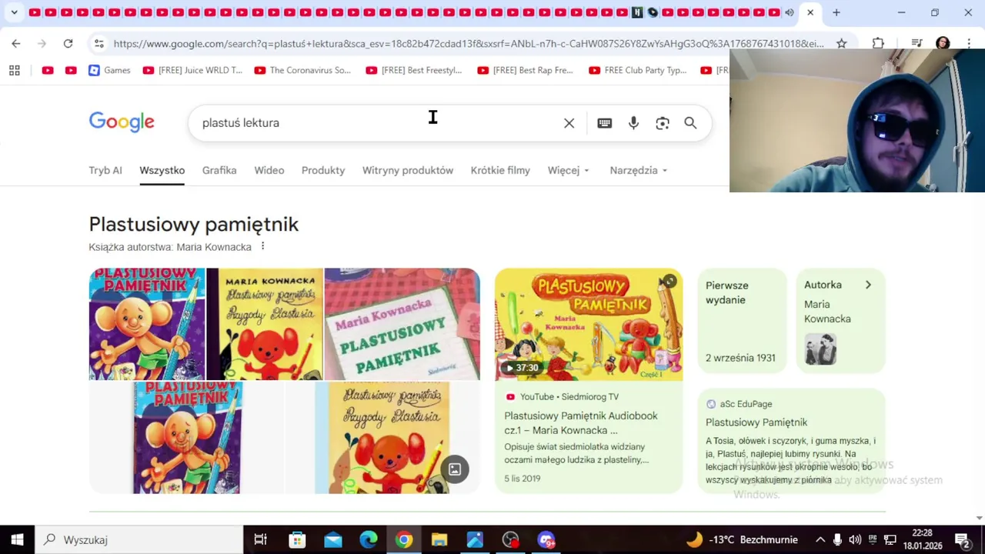Go back to the previous page
This screenshot has width=985, height=554.
[16, 44]
